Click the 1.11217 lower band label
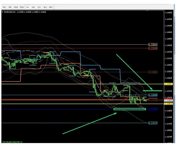This screenshot has height=145, width=179. pyautogui.click(x=153, y=123)
